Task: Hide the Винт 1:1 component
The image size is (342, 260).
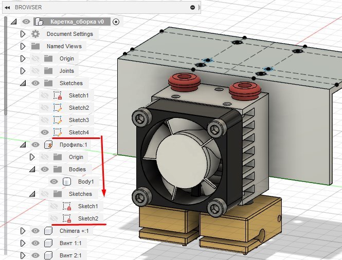Action: click(35, 243)
